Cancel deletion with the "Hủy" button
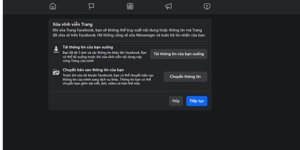 (x=176, y=101)
